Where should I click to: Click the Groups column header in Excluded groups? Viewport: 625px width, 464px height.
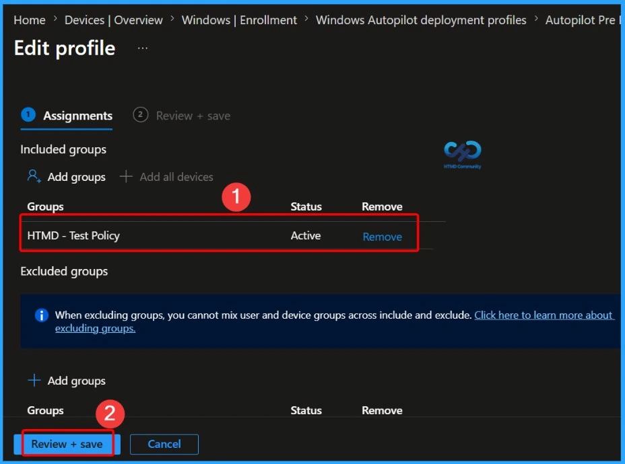(x=45, y=410)
